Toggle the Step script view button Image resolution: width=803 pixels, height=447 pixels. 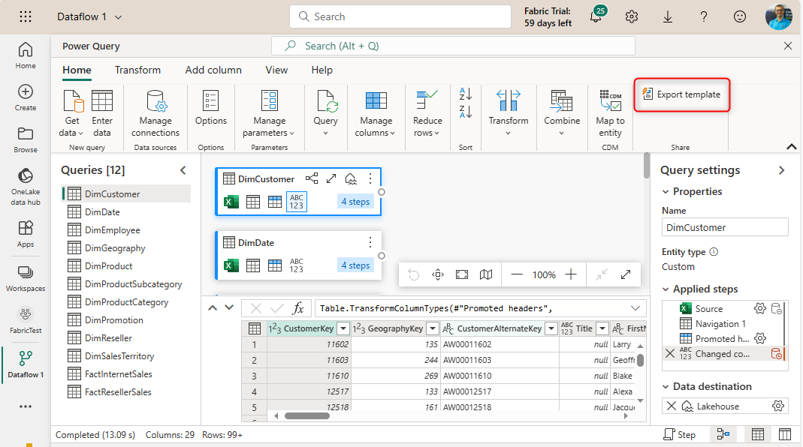point(679,434)
